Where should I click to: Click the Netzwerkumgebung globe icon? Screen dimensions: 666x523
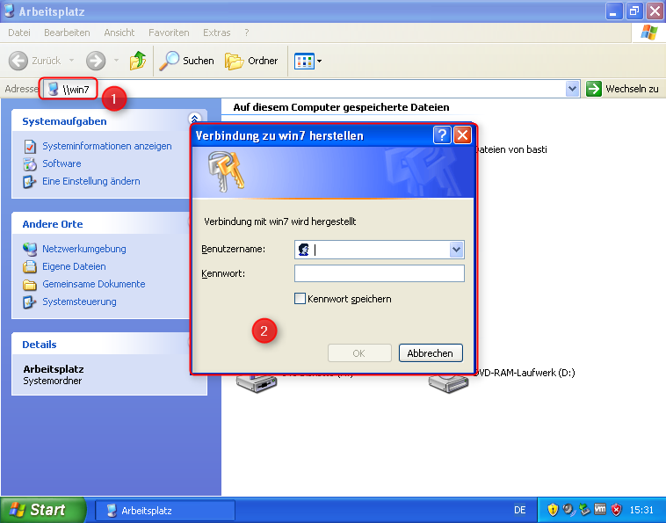coord(30,249)
